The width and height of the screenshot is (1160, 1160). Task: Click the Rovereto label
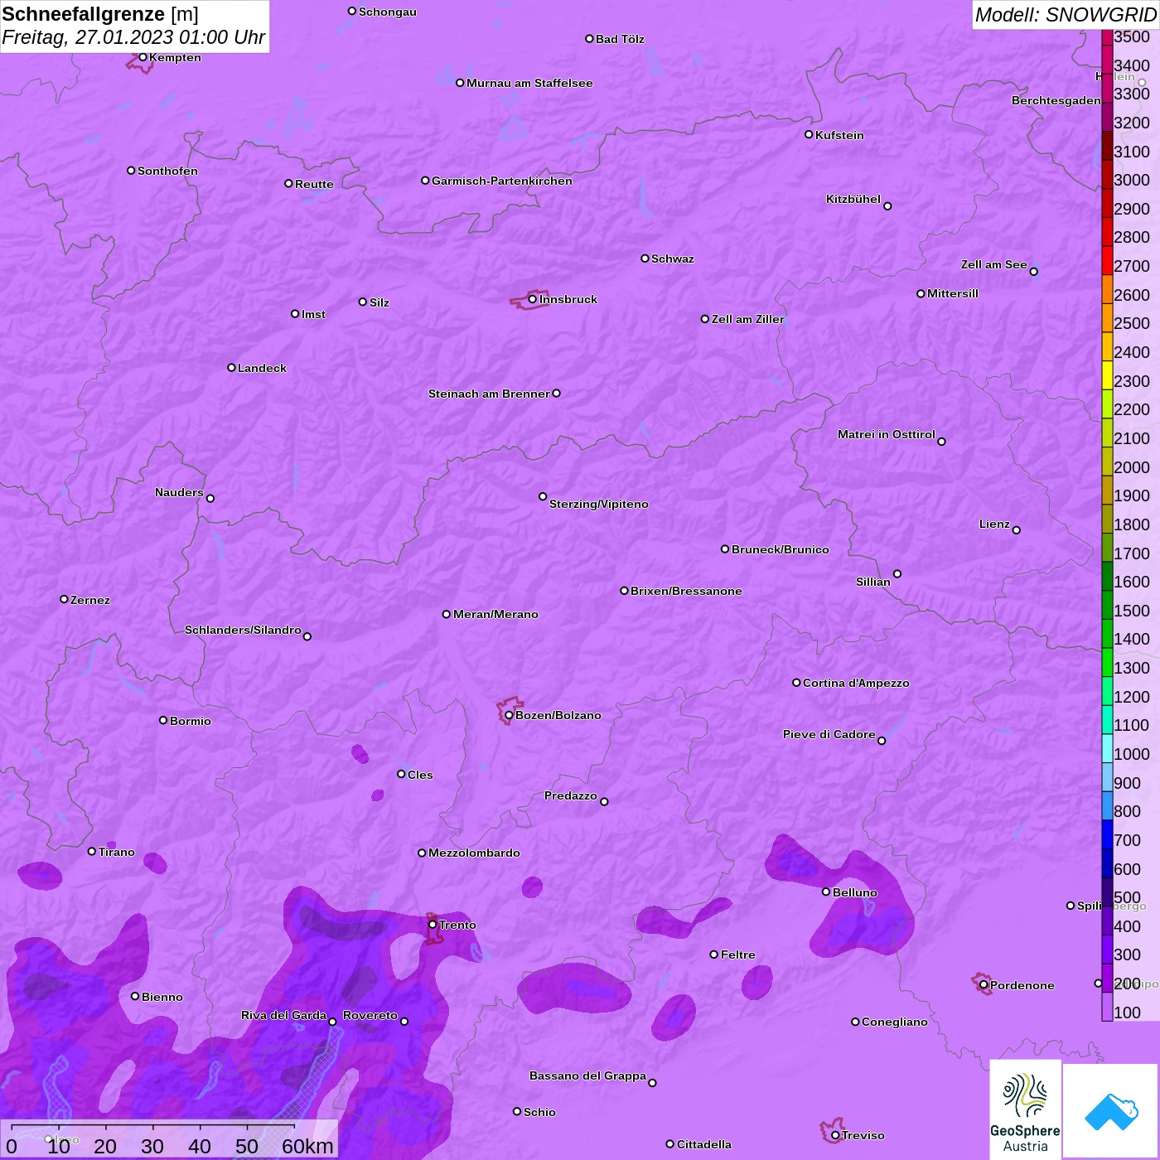(x=370, y=1015)
